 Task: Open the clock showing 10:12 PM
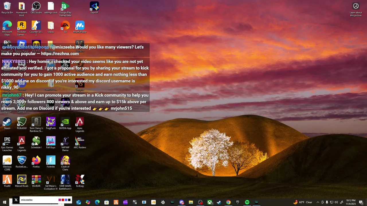(x=351, y=202)
